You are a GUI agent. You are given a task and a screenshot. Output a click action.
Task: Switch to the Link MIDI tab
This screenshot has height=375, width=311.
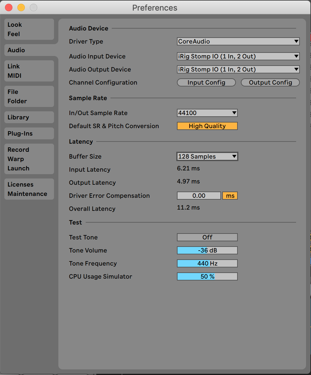[x=29, y=71]
